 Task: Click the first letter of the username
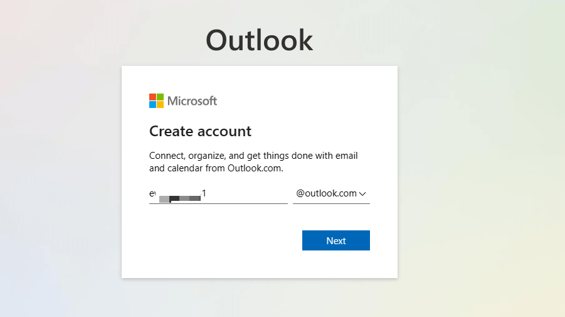(151, 194)
